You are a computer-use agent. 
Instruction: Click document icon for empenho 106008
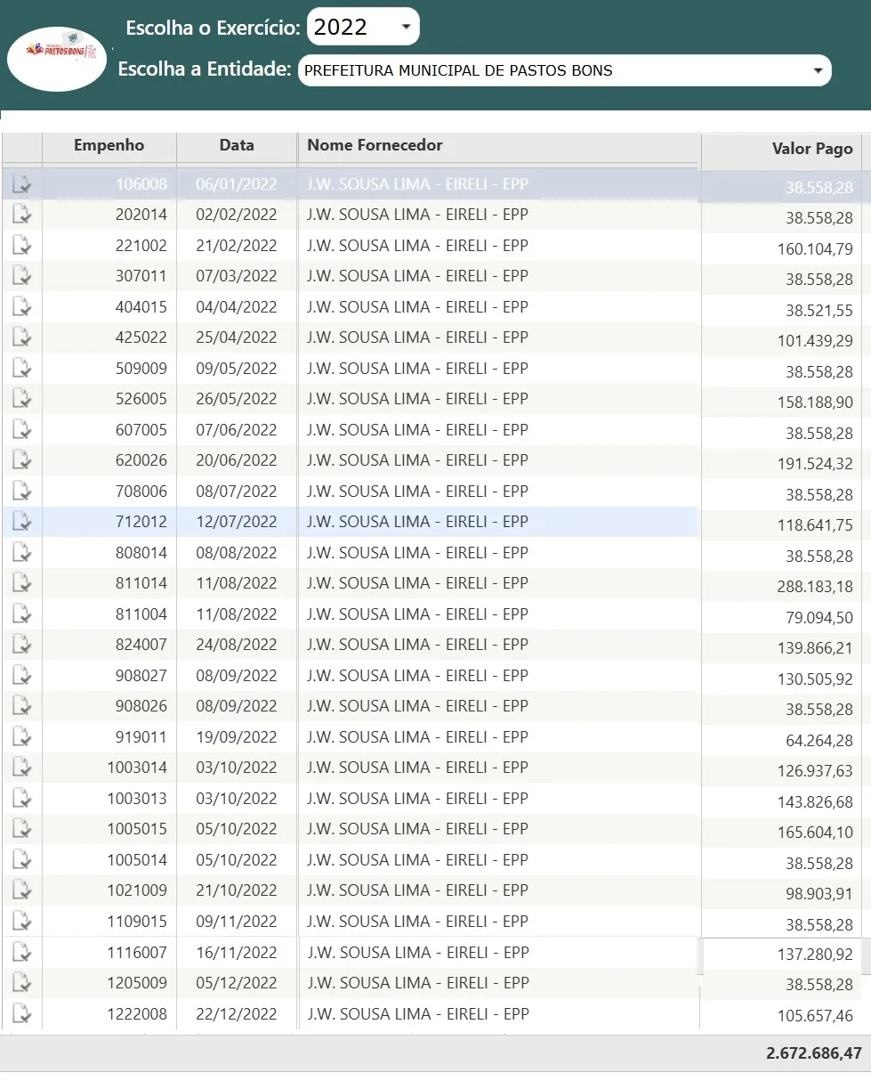coord(22,184)
